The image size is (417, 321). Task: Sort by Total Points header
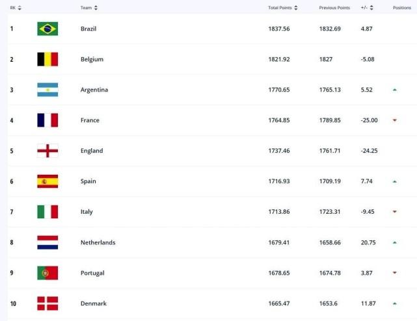[x=283, y=8]
